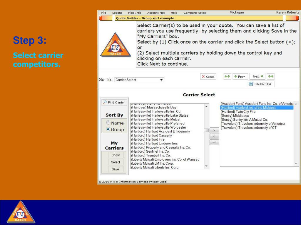Select Group sort radio button

pos(108,129)
